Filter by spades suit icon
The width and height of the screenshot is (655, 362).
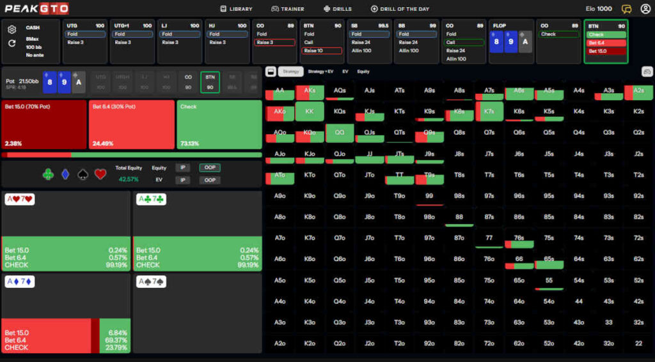83,174
